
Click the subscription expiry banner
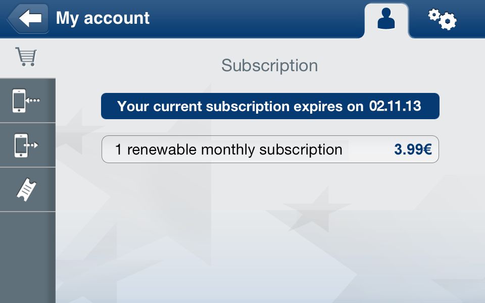coord(270,106)
